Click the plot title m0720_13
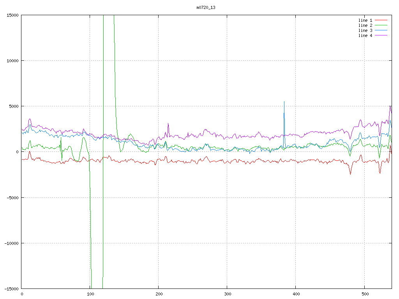The height and width of the screenshot is (299, 399). point(206,7)
